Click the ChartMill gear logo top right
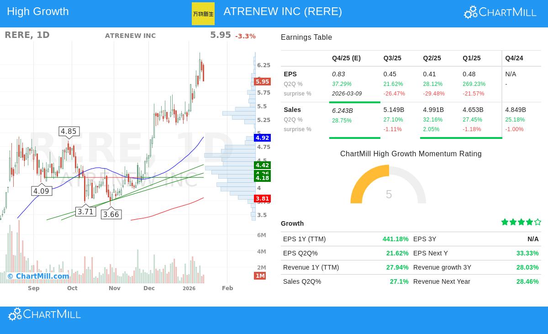This screenshot has width=548, height=334. (x=470, y=12)
